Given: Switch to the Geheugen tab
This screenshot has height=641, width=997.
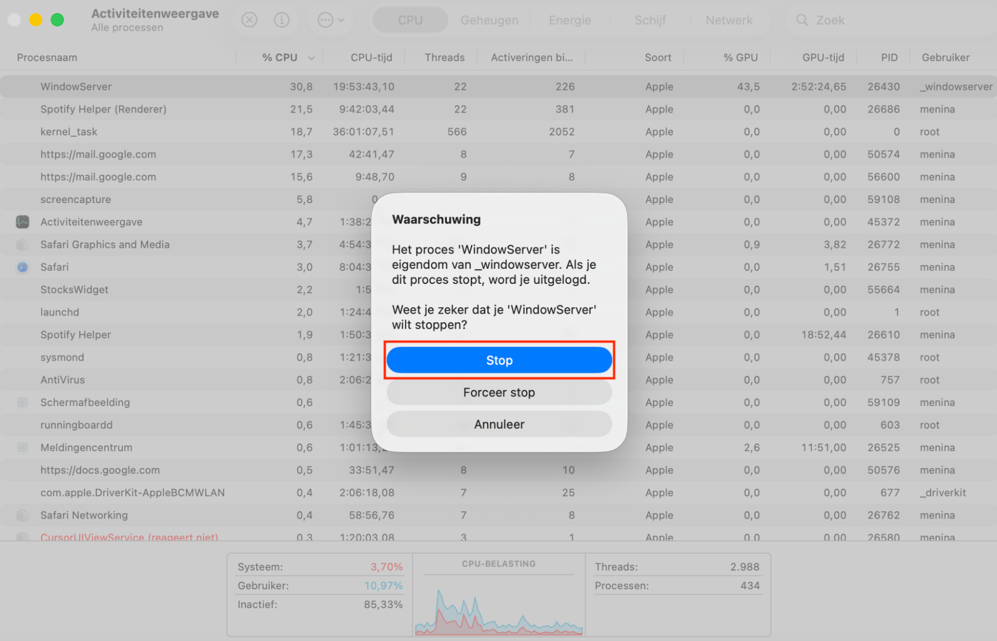Looking at the screenshot, I should [489, 20].
